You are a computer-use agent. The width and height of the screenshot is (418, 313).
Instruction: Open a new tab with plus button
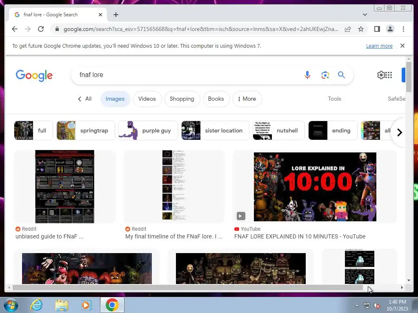coord(116,15)
